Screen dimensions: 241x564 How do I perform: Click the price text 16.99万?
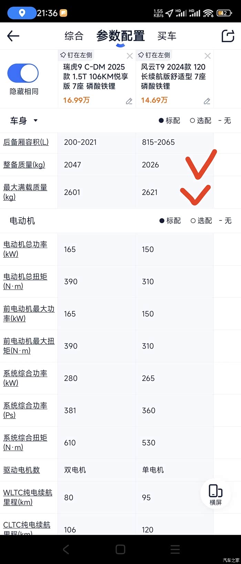(x=76, y=101)
